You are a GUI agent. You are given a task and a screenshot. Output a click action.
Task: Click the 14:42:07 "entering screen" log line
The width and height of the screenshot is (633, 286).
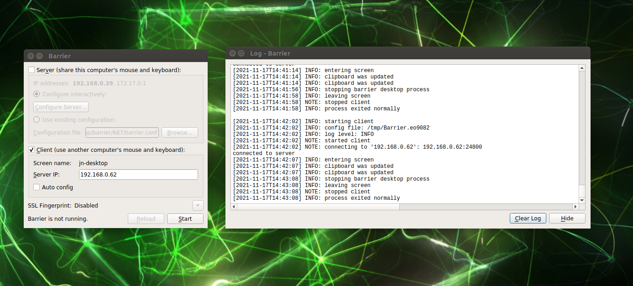point(303,160)
